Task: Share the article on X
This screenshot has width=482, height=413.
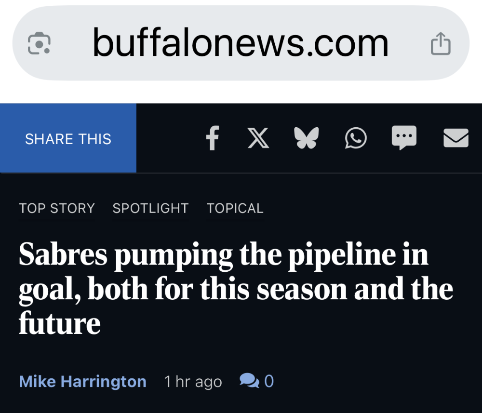Action: [x=258, y=138]
